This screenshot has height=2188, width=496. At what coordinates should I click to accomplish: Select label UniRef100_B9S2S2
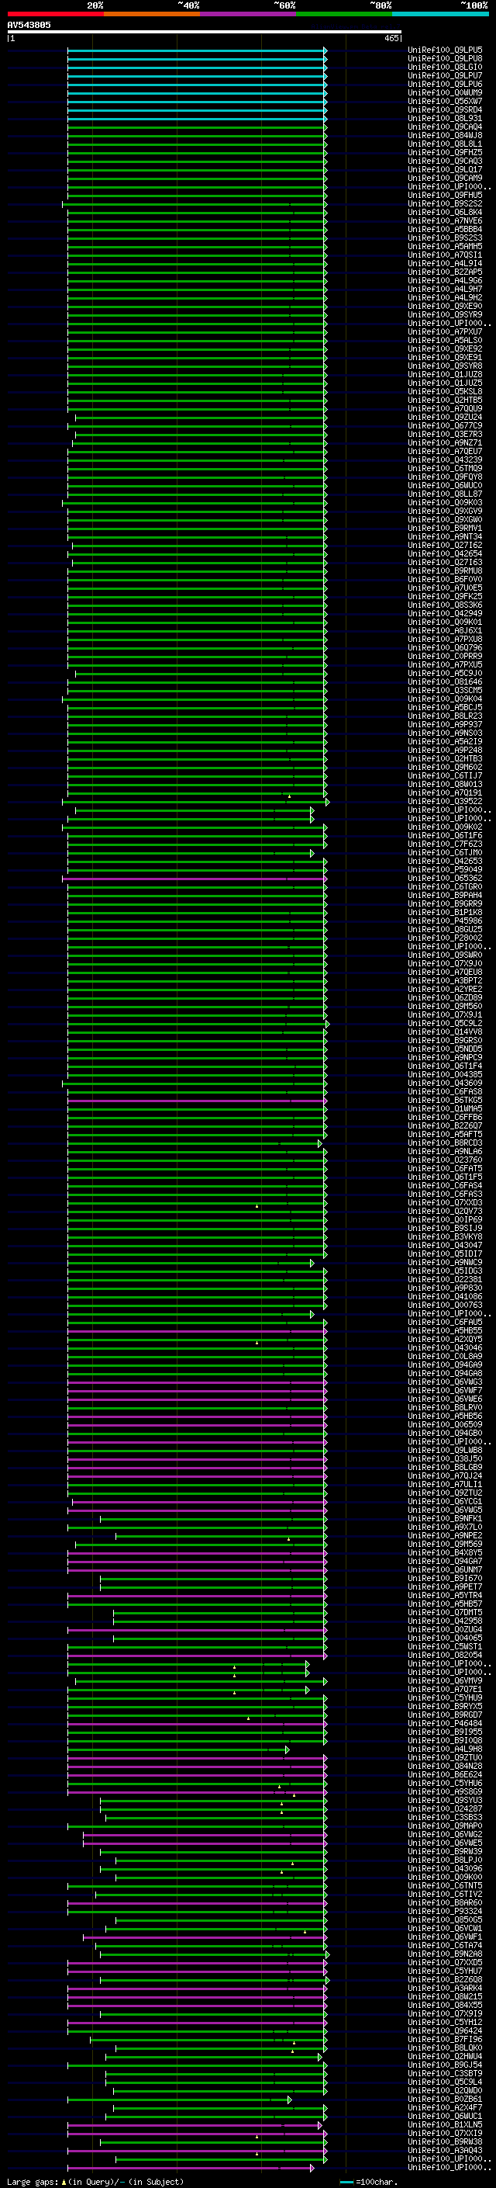(x=445, y=204)
